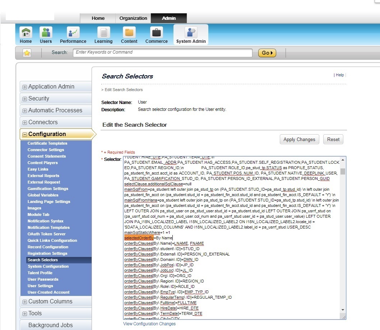Click the Go search button
Image resolution: width=380 pixels, height=330 pixels.
[x=267, y=53]
